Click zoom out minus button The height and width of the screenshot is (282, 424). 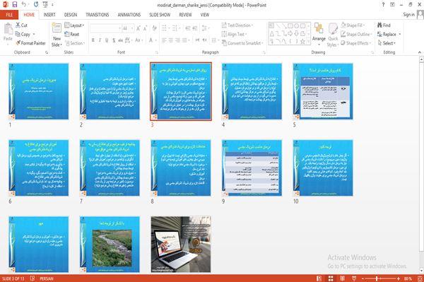(x=363, y=278)
